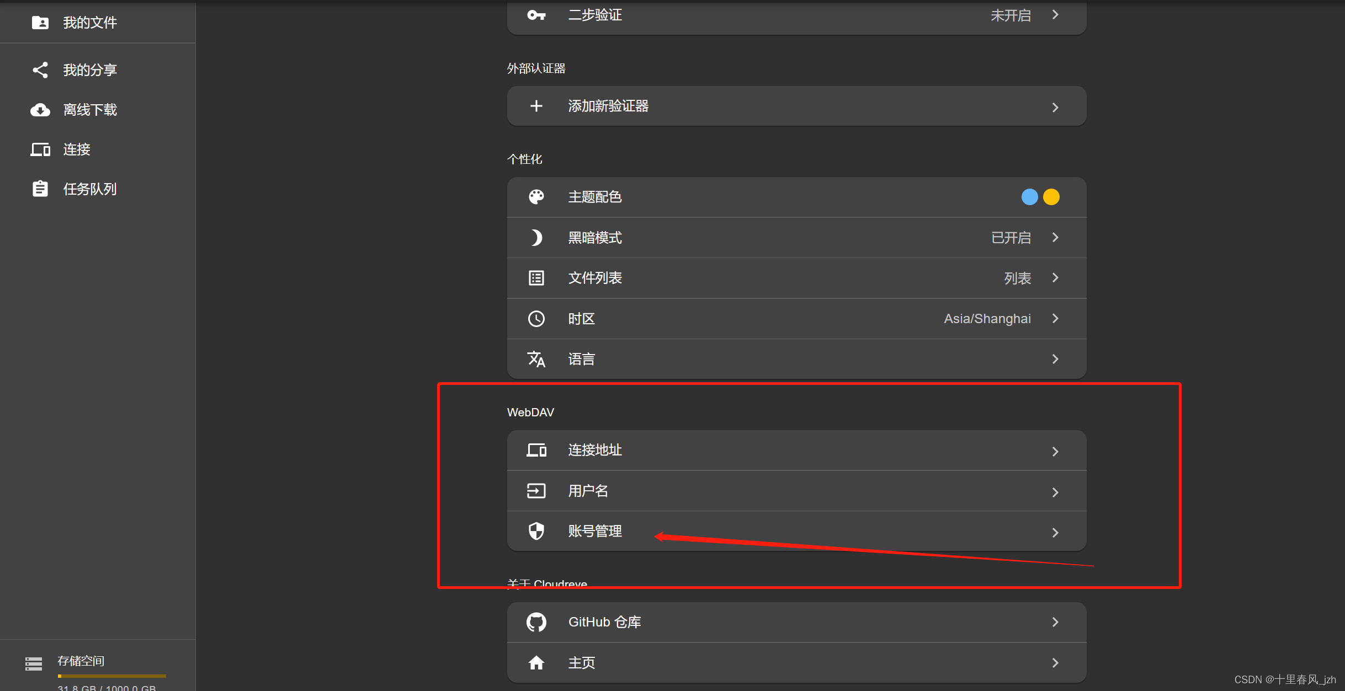
Task: Click the 列表 value of 文件列表
Action: point(1017,278)
